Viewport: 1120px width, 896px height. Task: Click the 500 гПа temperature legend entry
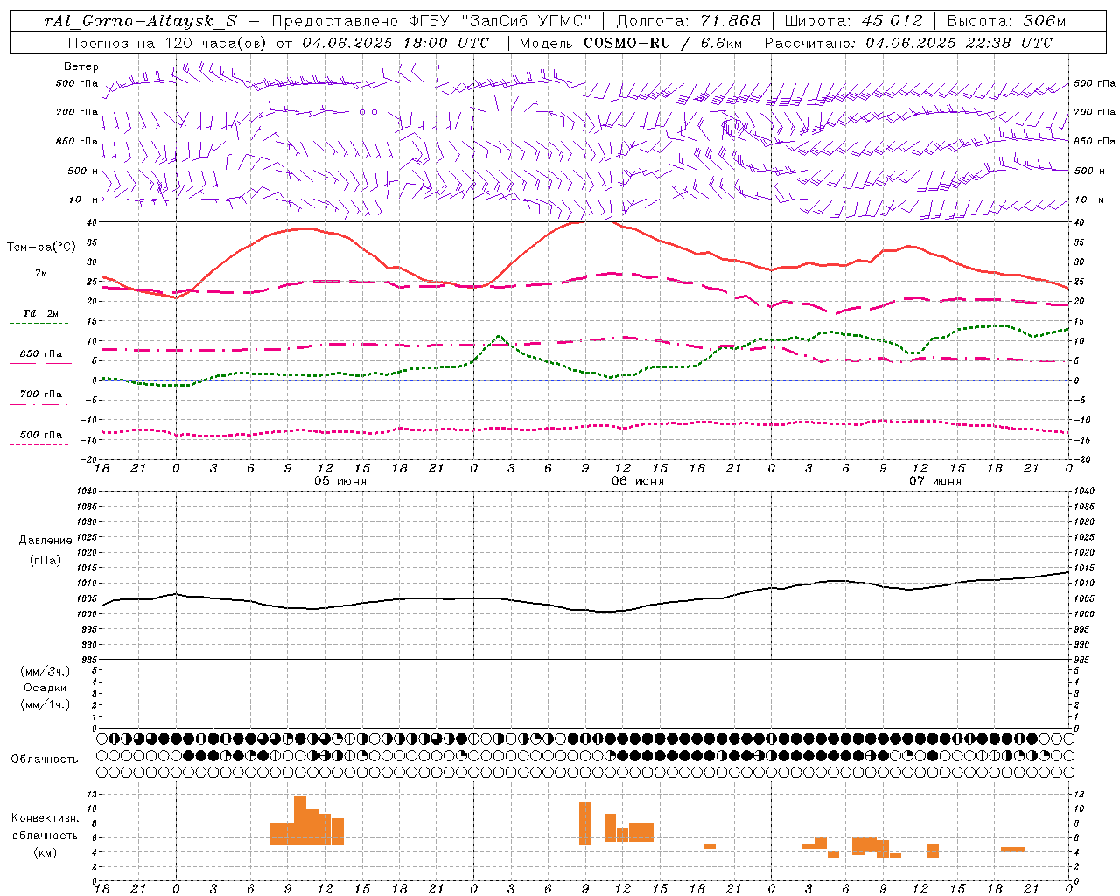(40, 435)
